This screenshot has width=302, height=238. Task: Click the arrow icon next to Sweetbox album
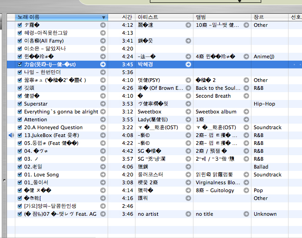[x=246, y=112]
